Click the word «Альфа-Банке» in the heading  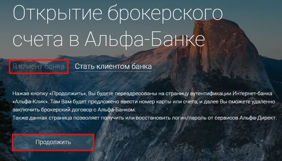145,39
